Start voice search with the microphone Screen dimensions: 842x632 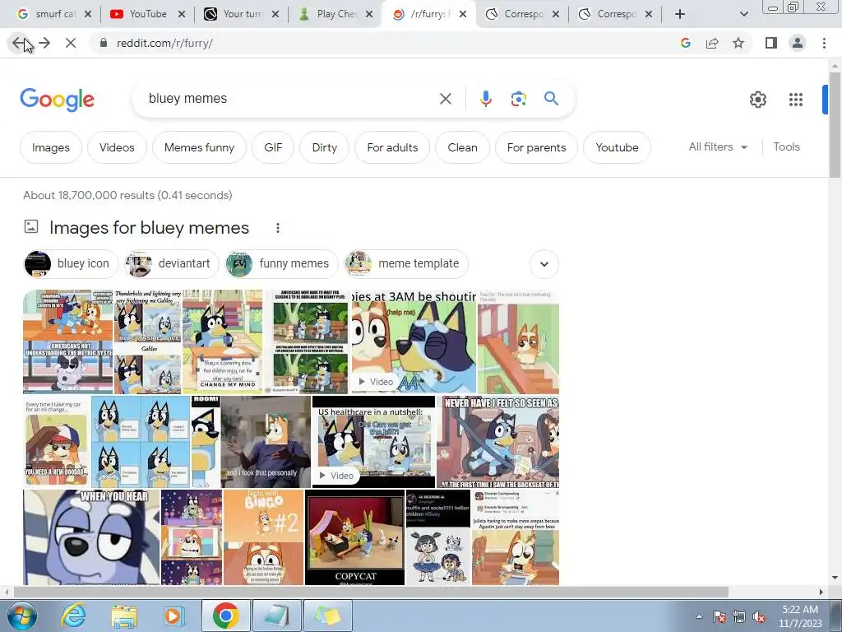click(x=485, y=99)
